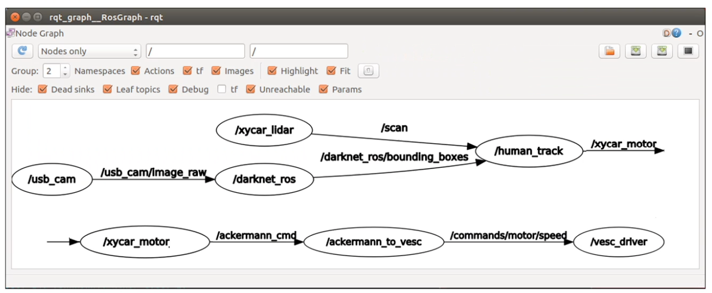
Task: Disable the Highlight checkbox
Action: pos(273,71)
